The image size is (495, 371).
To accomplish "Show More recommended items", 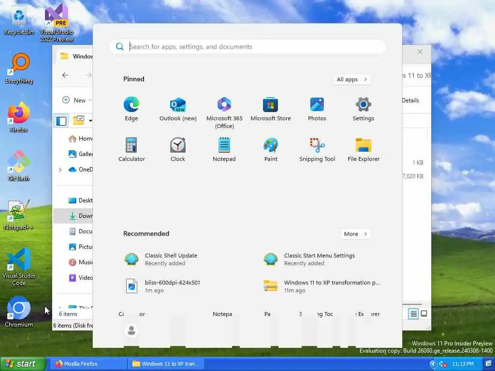I will (355, 234).
